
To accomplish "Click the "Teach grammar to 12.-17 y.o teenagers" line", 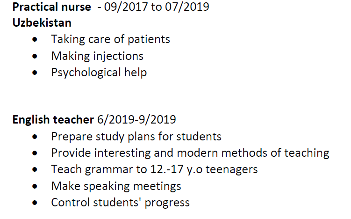I will (154, 169).
